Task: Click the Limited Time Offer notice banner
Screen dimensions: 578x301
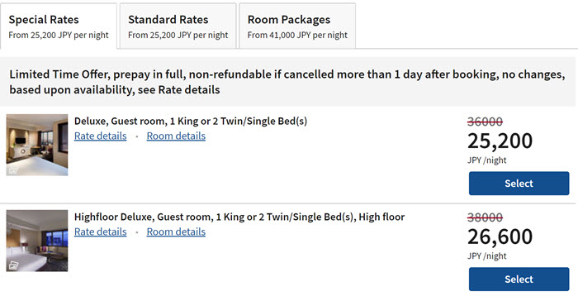Action: click(x=287, y=82)
